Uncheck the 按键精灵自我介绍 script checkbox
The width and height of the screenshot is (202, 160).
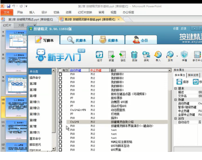(60, 122)
